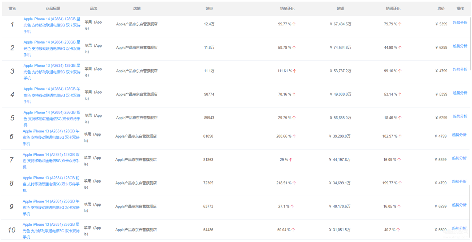
Task: Open iPhone 13 128GB 午夜色 product link
Action: 51,137
